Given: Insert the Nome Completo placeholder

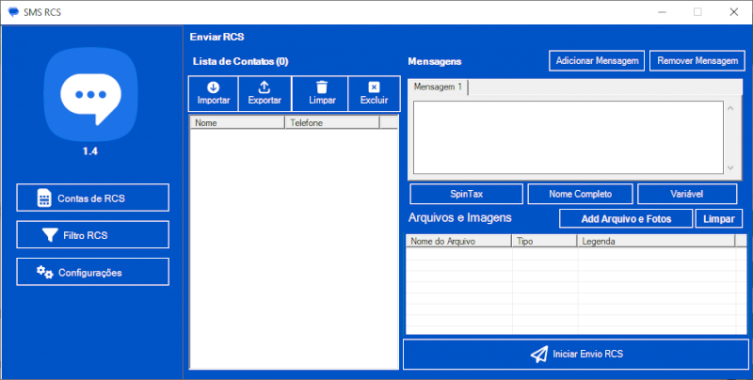Looking at the screenshot, I should point(580,194).
